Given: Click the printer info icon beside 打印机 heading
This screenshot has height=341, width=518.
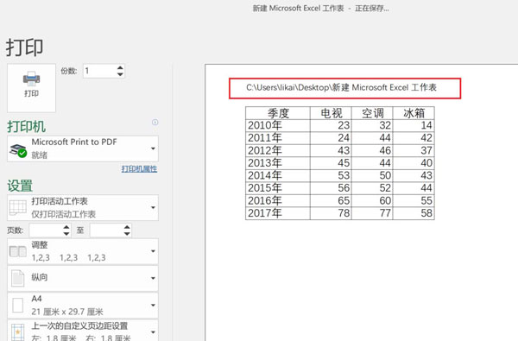Looking at the screenshot, I should (155, 123).
